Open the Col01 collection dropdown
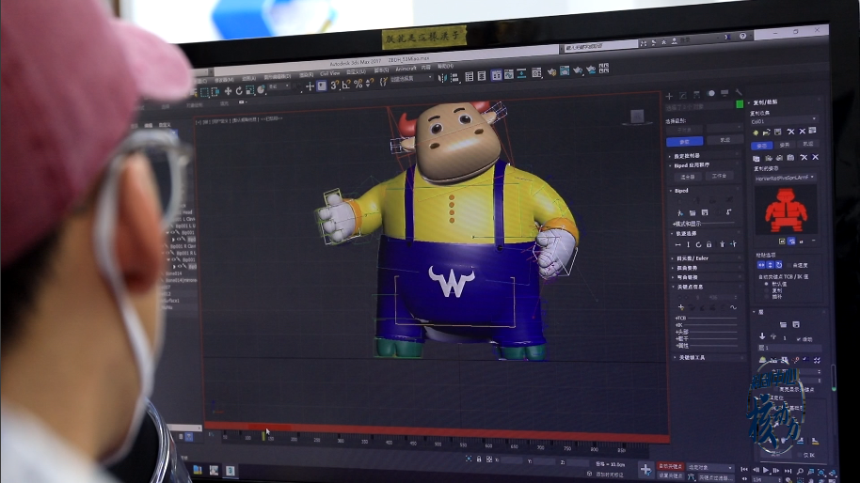Viewport: 860px width, 483px height. pos(785,120)
